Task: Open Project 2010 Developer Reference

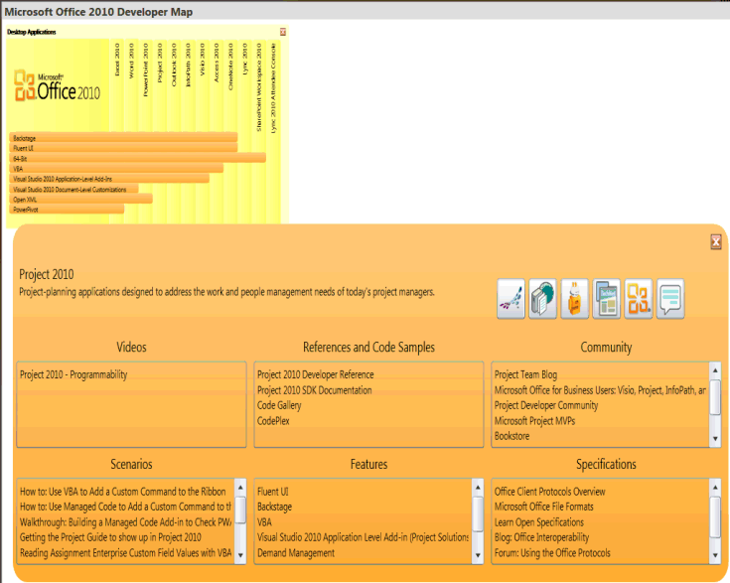Action: [316, 374]
